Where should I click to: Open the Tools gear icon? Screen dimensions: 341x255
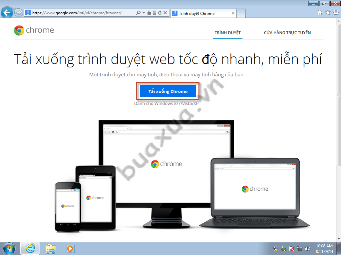coord(336,13)
